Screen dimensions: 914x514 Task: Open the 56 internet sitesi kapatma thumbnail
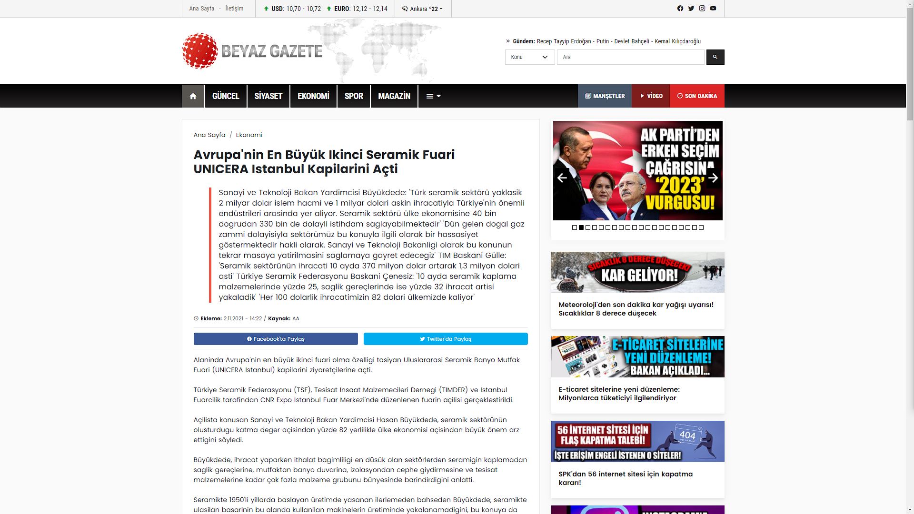(x=638, y=441)
